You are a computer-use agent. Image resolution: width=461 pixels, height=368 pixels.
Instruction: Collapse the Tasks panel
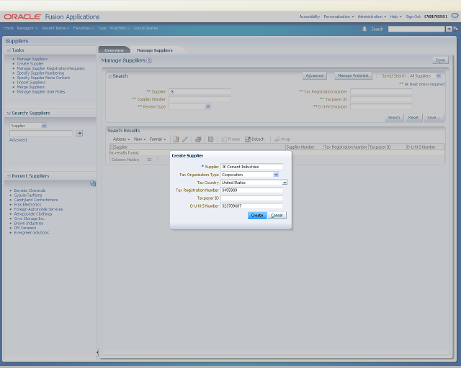tap(9, 50)
